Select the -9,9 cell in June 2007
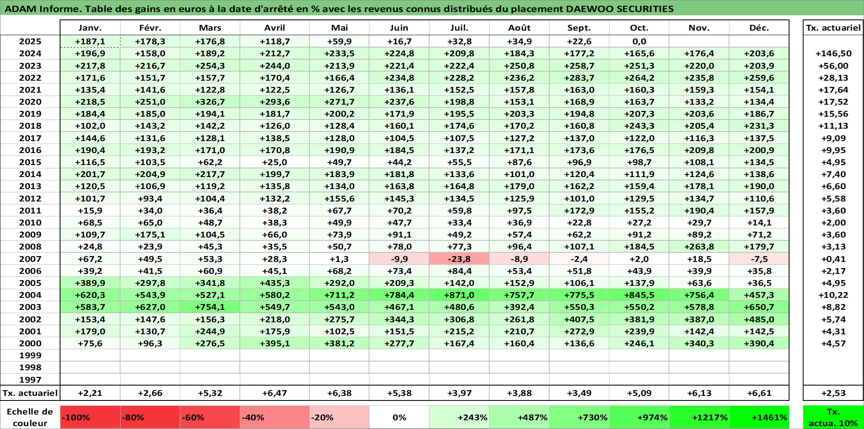This screenshot has height=429, width=864. click(x=399, y=259)
